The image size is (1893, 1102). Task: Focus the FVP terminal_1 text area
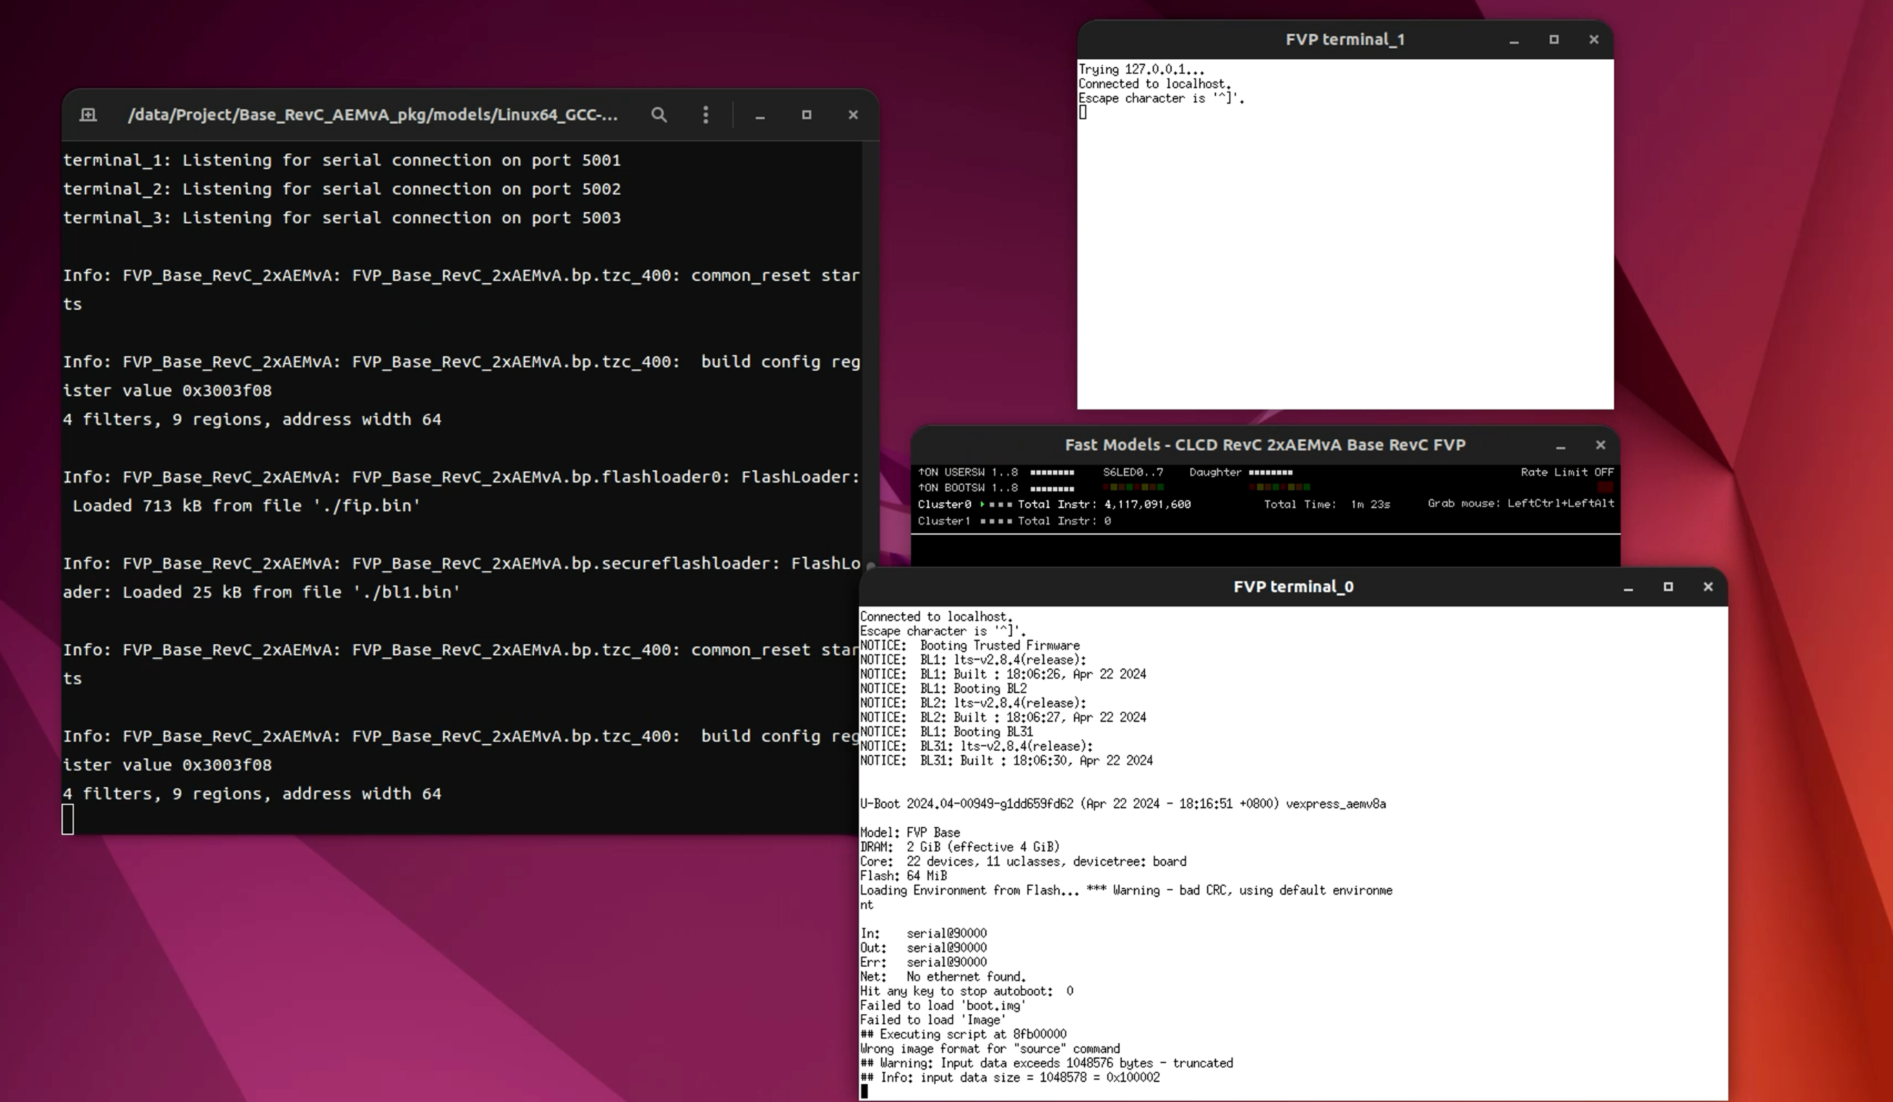click(1344, 248)
